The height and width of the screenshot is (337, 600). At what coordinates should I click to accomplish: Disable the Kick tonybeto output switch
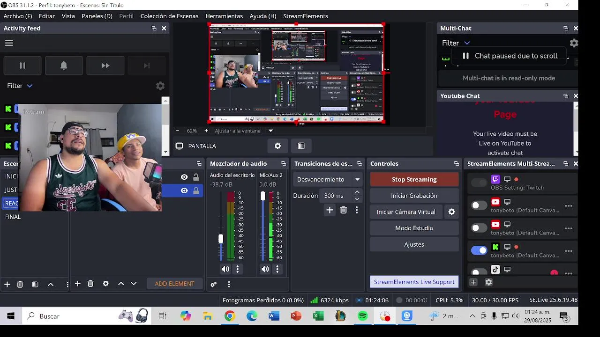[x=479, y=250]
